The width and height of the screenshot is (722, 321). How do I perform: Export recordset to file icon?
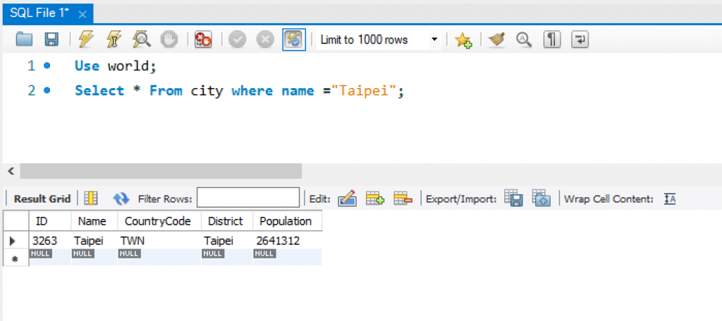point(513,198)
